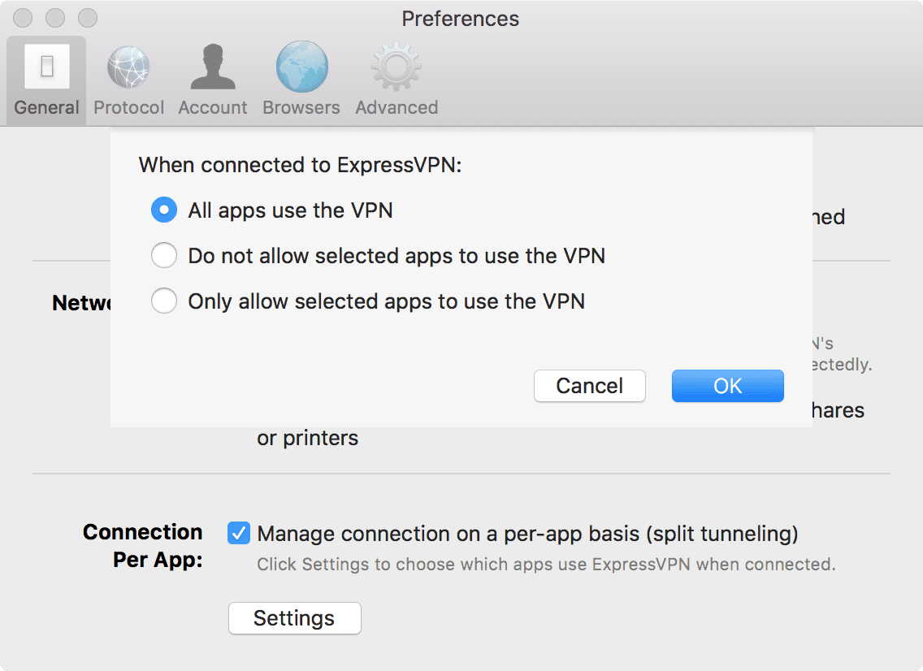
Task: Open per-app connection Settings
Action: coord(294,618)
